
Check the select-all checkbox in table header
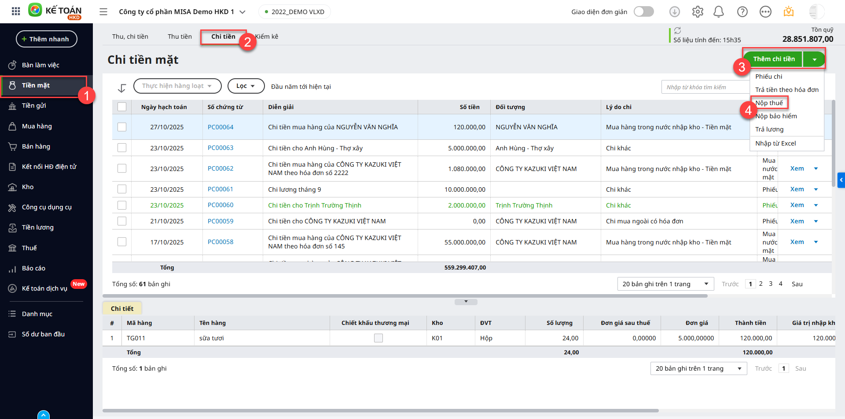pyautogui.click(x=122, y=107)
